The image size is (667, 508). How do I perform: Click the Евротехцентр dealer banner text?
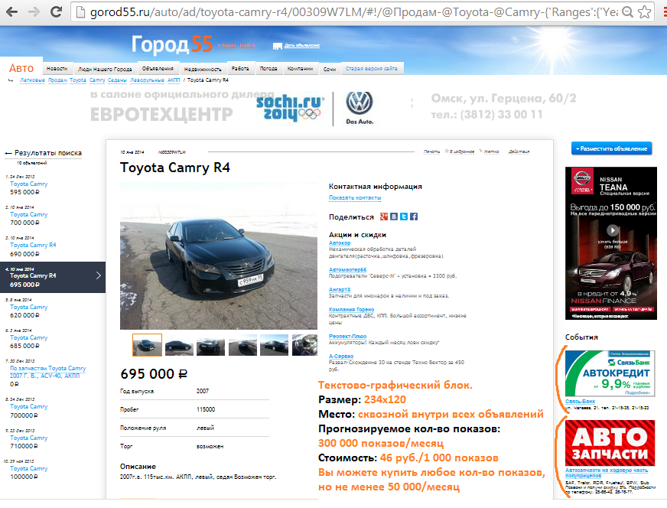(161, 114)
